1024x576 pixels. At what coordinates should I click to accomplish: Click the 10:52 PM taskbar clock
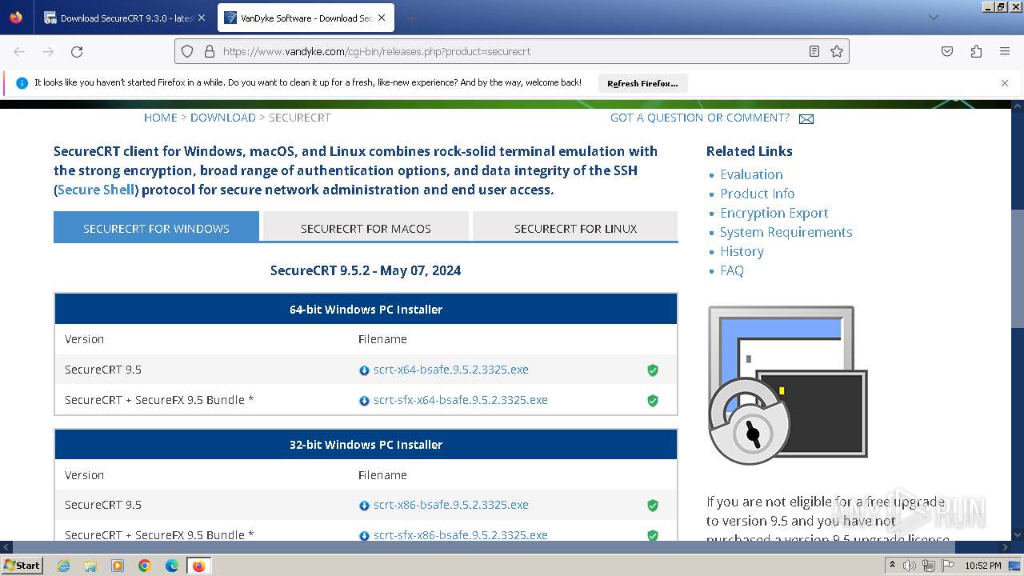tap(982, 566)
